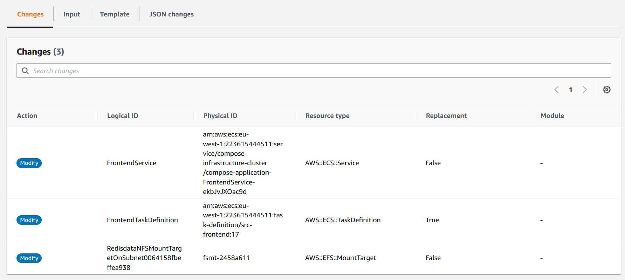Screen dimensions: 625x280
Task: Open the JSON changes tab
Action: point(171,14)
